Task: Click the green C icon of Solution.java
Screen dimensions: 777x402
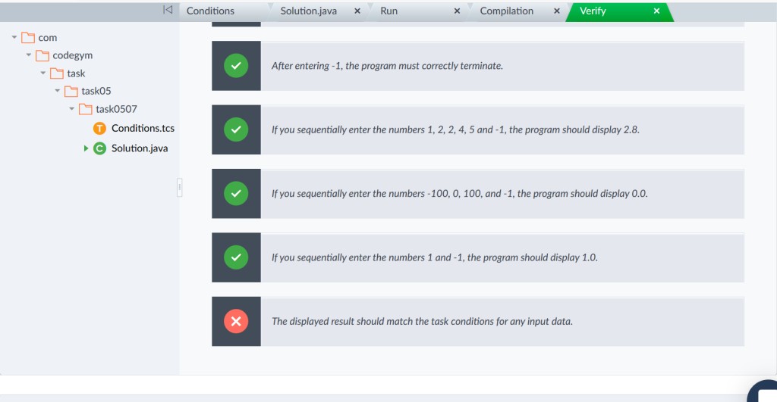Action: tap(99, 148)
